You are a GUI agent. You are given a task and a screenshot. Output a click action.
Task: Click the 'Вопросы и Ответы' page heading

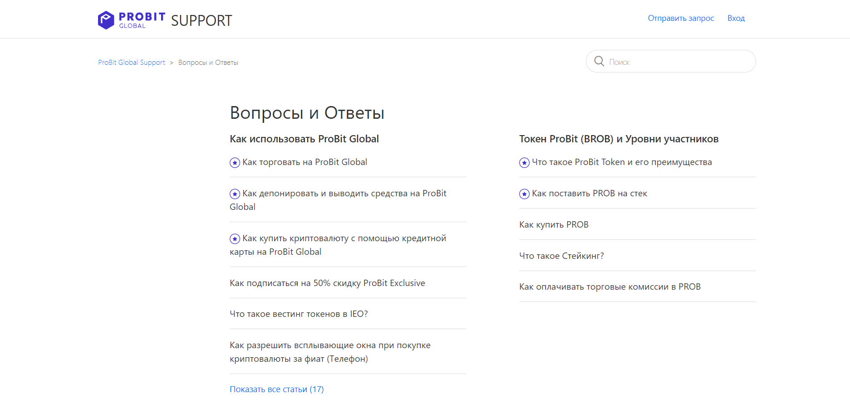click(307, 113)
